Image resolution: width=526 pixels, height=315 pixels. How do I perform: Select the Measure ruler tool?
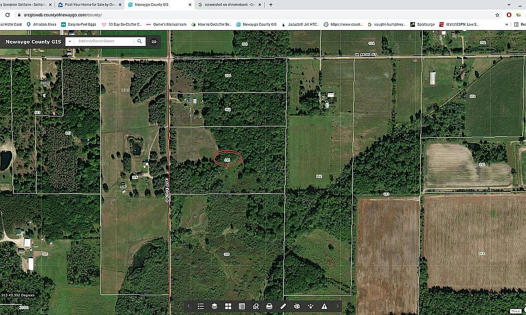click(283, 306)
